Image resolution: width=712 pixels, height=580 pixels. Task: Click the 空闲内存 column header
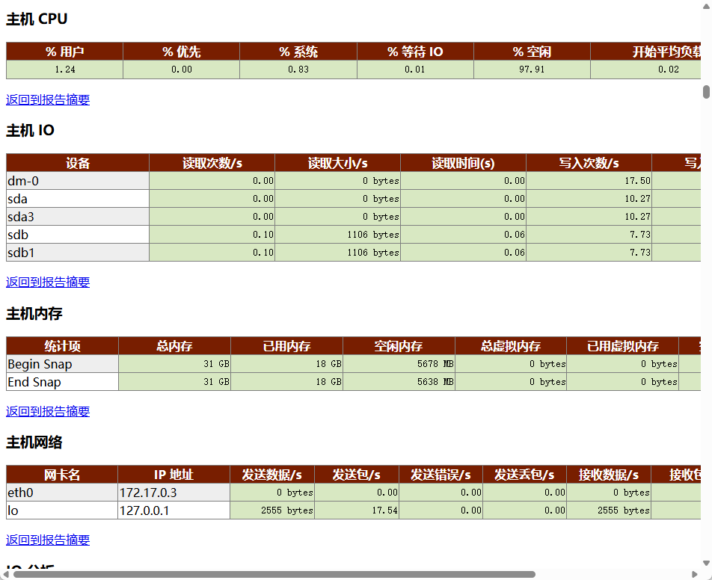[x=399, y=346]
